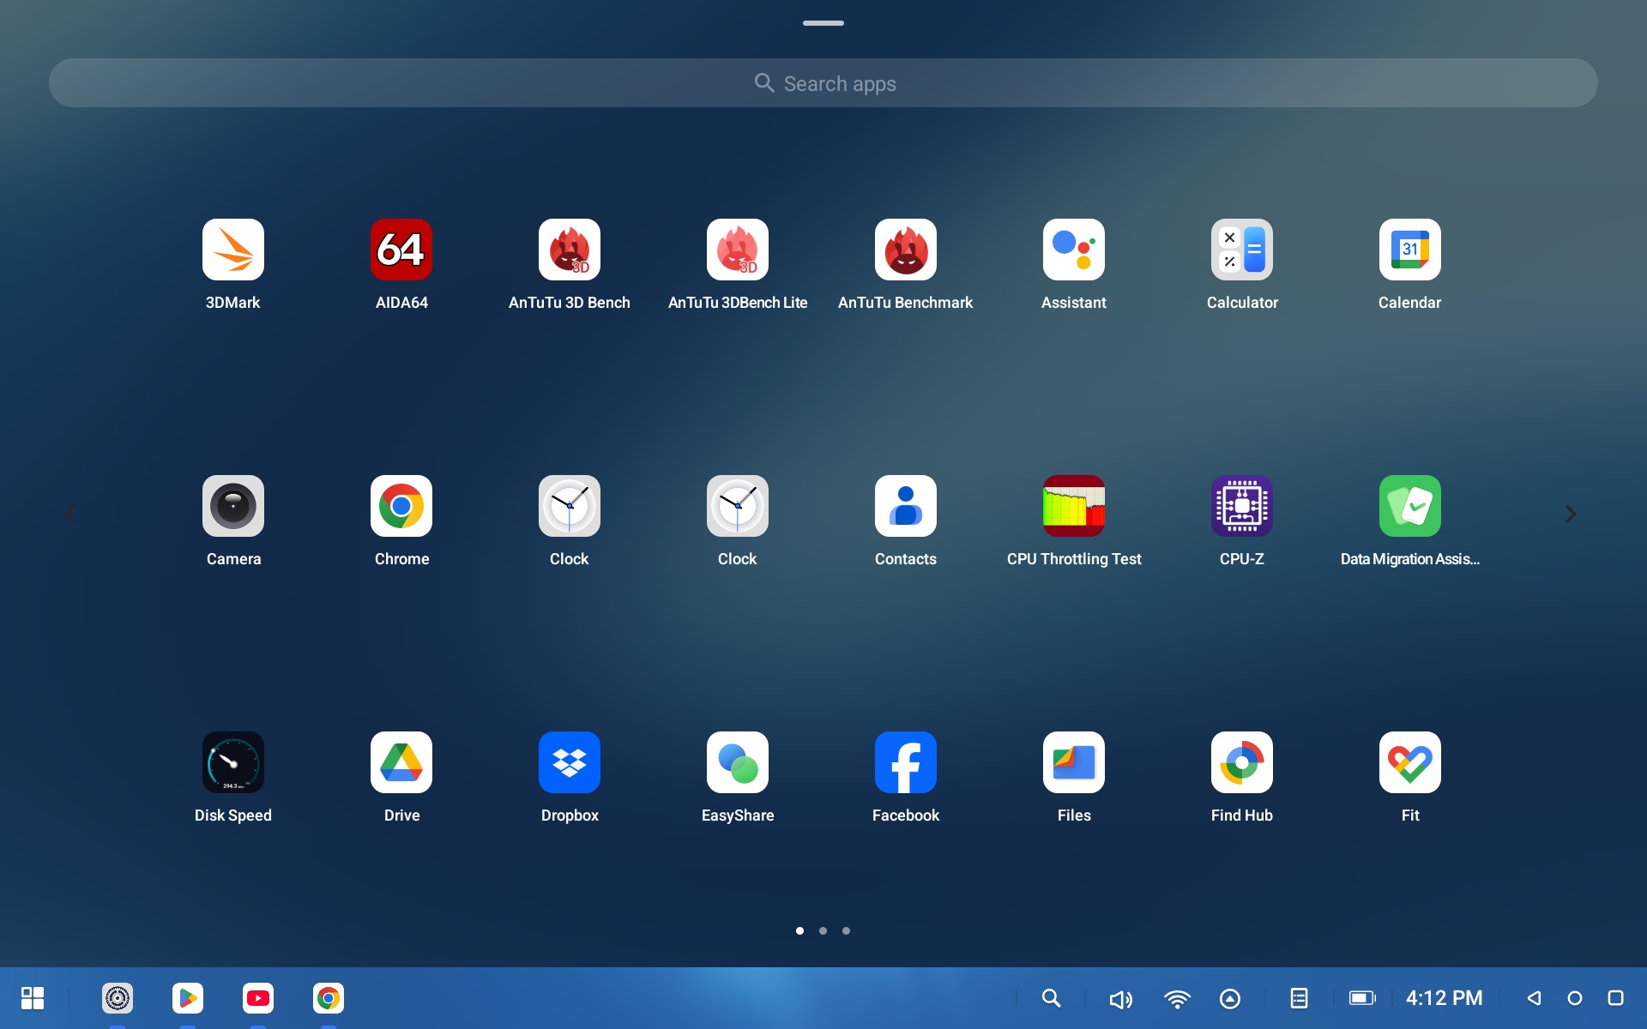Open the Files app
The image size is (1647, 1029).
(1074, 762)
